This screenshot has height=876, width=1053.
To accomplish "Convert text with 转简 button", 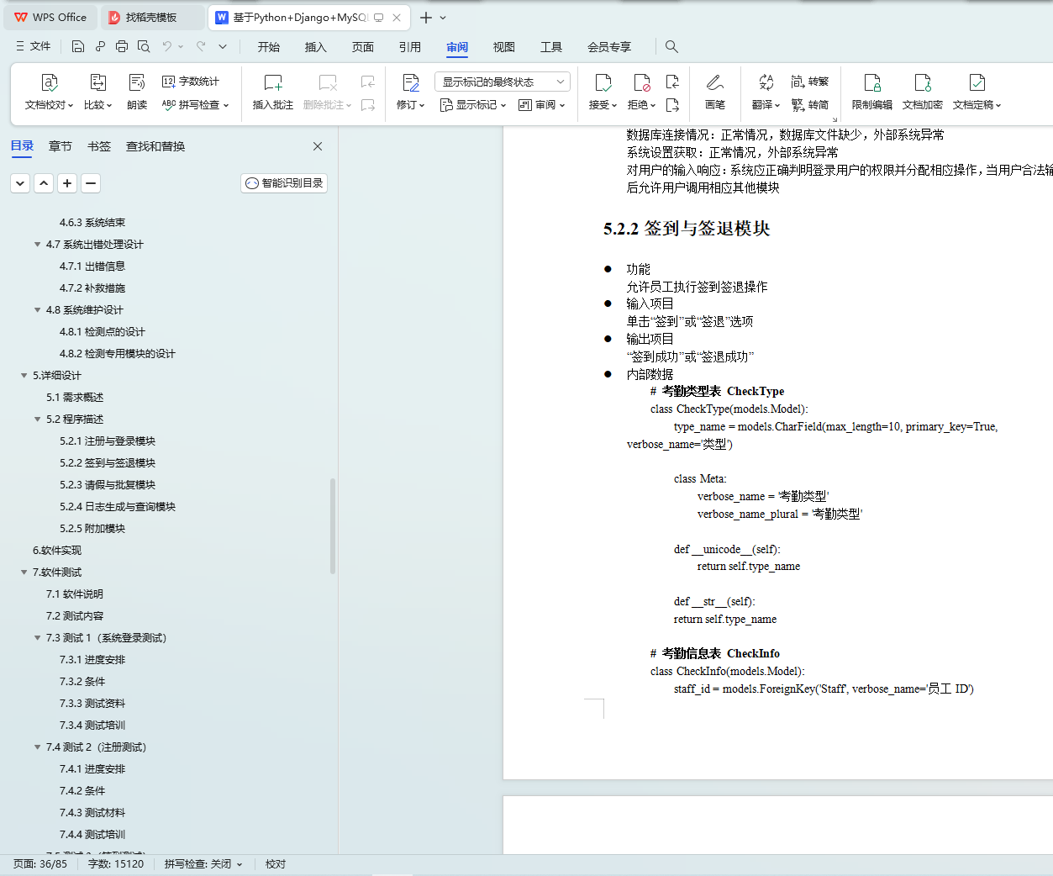I will 810,105.
